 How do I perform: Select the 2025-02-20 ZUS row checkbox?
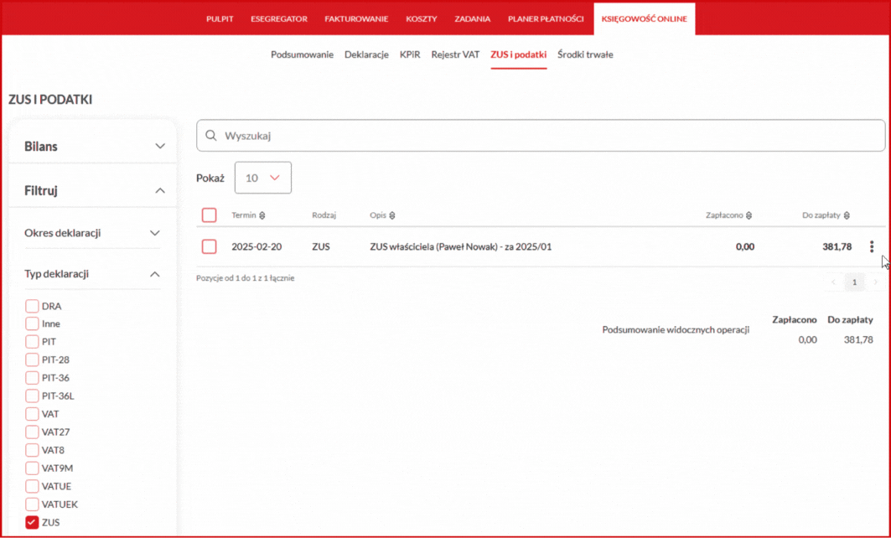point(209,246)
